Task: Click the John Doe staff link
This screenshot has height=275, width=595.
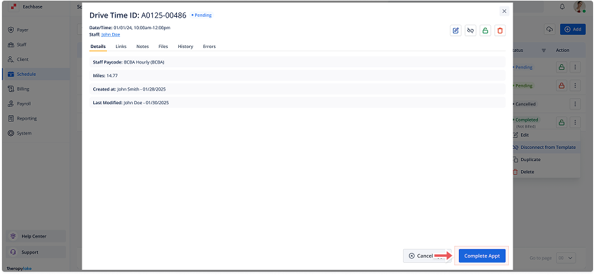Action: (110, 34)
